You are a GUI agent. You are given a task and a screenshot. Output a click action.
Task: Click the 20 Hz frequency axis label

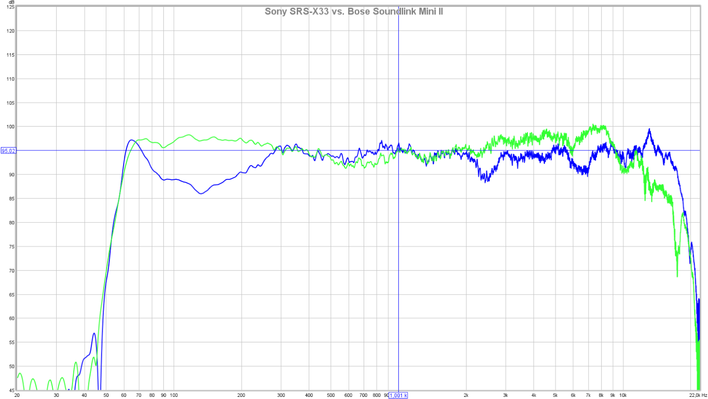pos(17,395)
